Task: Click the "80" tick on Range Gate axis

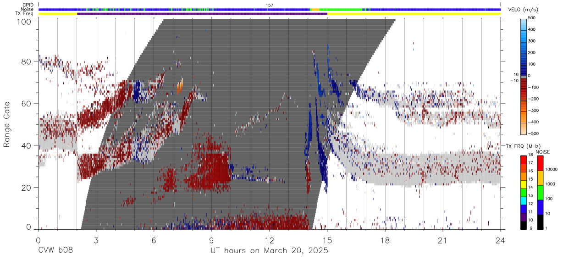Action: click(27, 61)
